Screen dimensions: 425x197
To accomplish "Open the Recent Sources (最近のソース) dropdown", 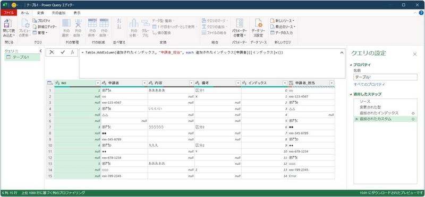I will pyautogui.click(x=283, y=26).
